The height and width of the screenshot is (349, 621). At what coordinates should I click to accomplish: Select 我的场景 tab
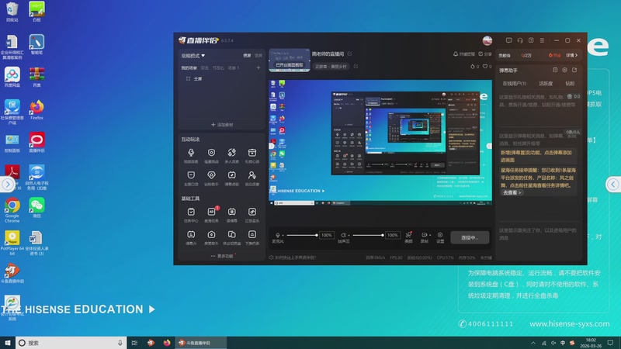pyautogui.click(x=189, y=68)
